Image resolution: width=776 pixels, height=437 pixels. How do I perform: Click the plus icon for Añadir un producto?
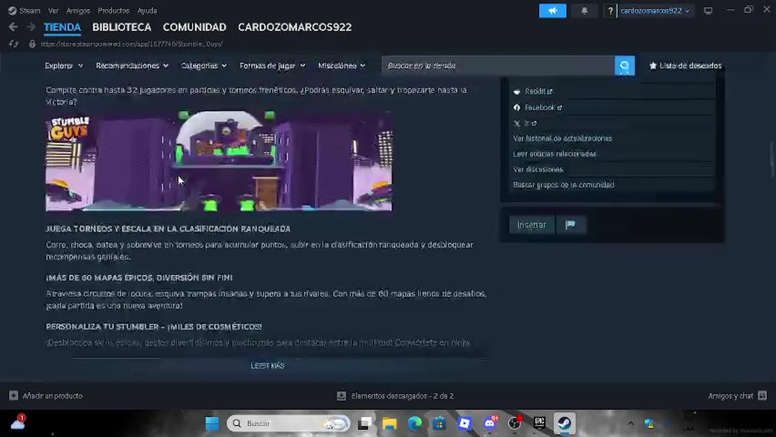pyautogui.click(x=13, y=396)
